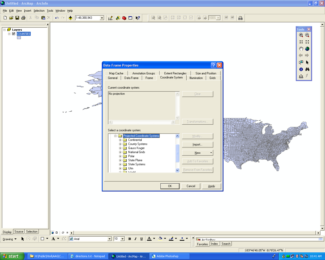Switch to the General tab

tap(113, 78)
